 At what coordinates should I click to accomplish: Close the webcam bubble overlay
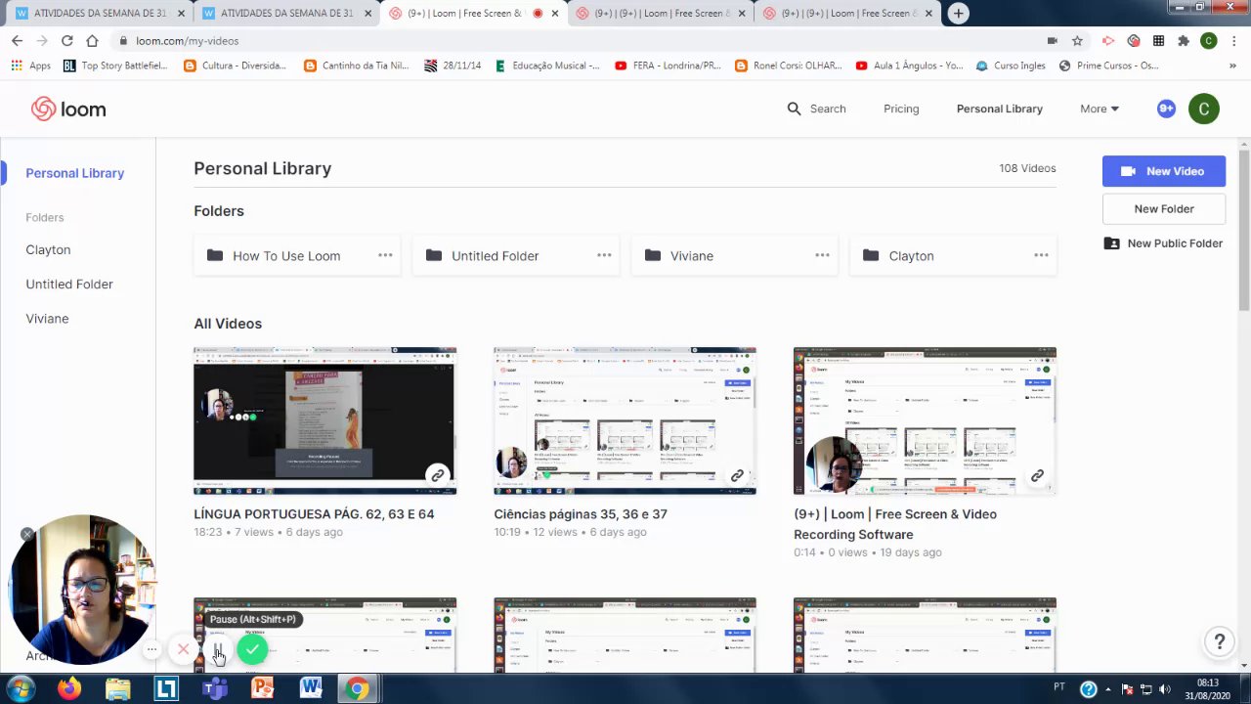27,534
